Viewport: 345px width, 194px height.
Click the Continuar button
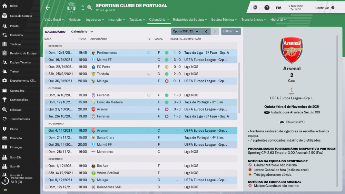(x=325, y=8)
